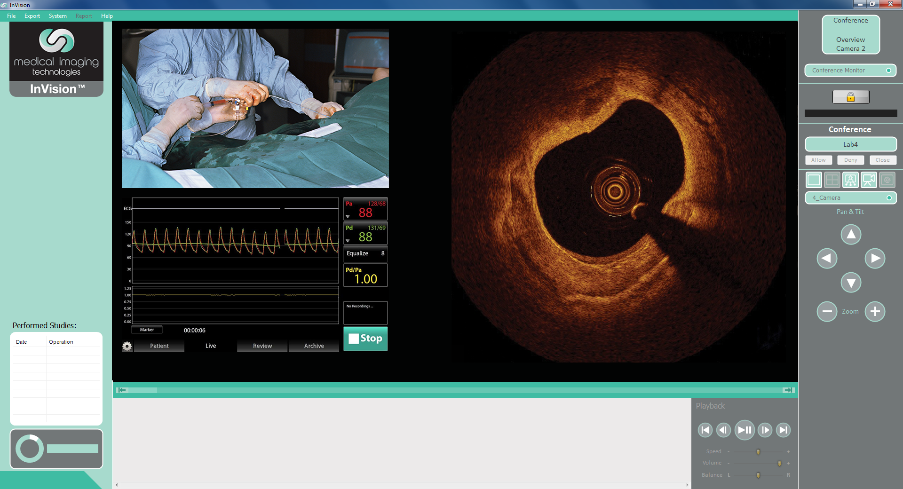Open the System menu

[x=58, y=16]
